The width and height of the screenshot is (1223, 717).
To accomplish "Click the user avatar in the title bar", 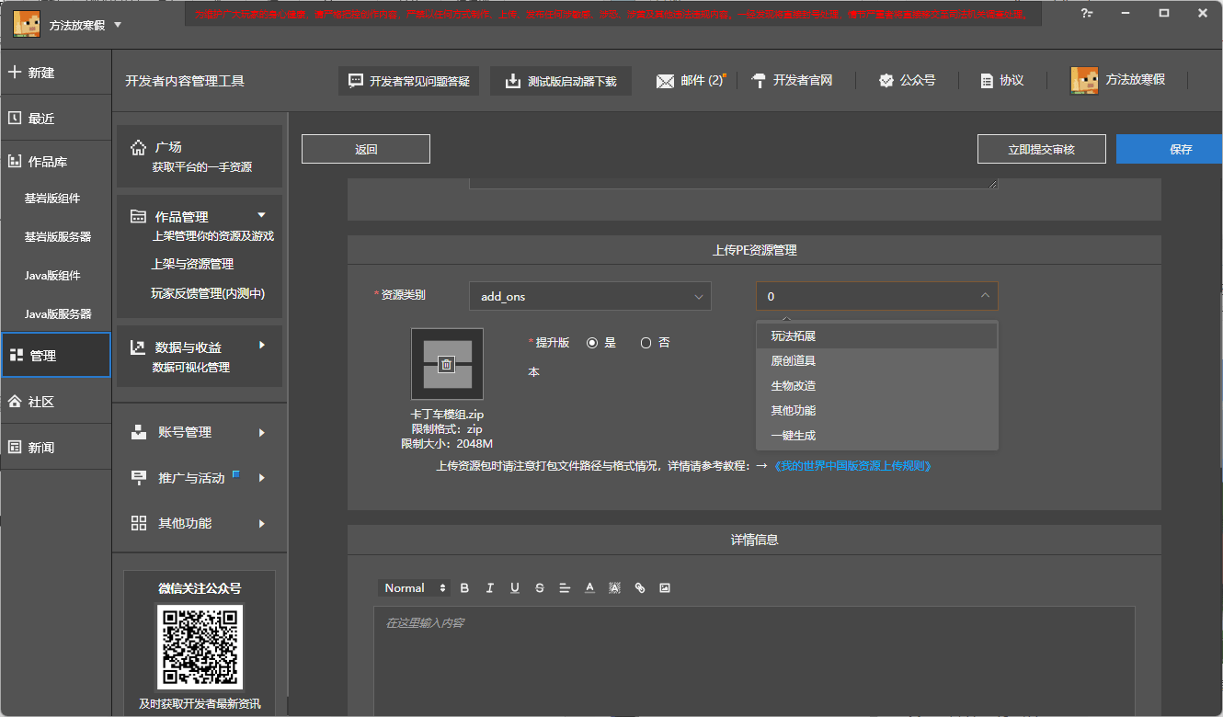I will pos(26,25).
